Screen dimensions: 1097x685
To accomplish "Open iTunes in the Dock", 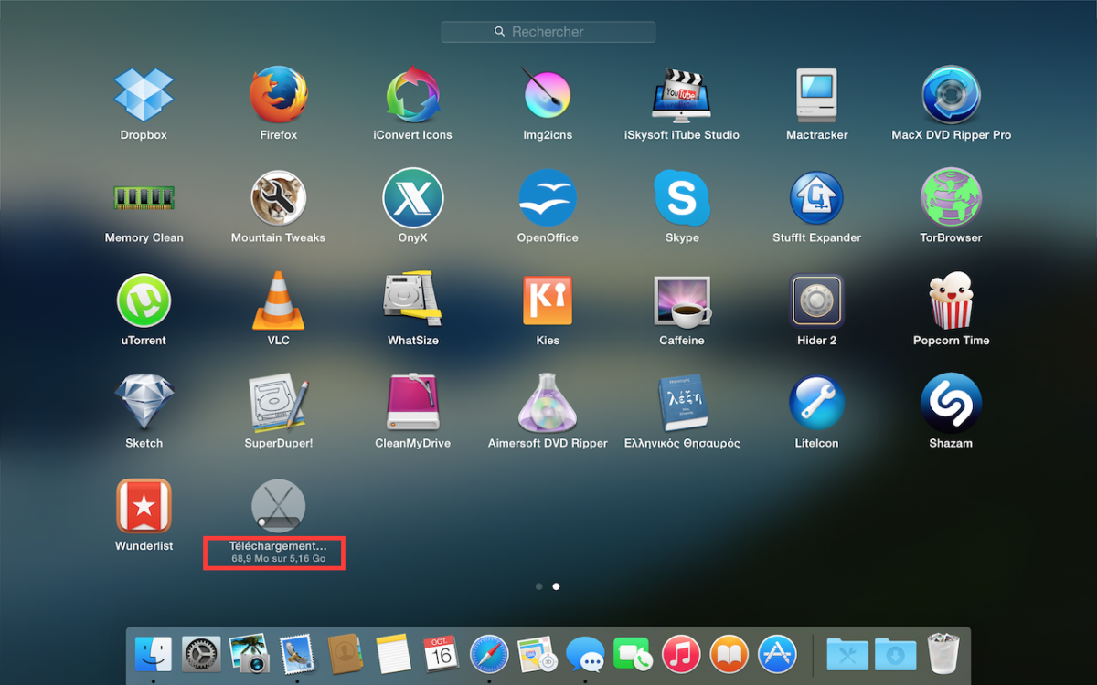I will [x=681, y=654].
